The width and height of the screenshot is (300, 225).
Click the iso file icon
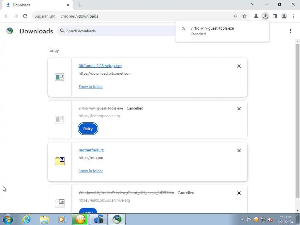click(x=60, y=203)
